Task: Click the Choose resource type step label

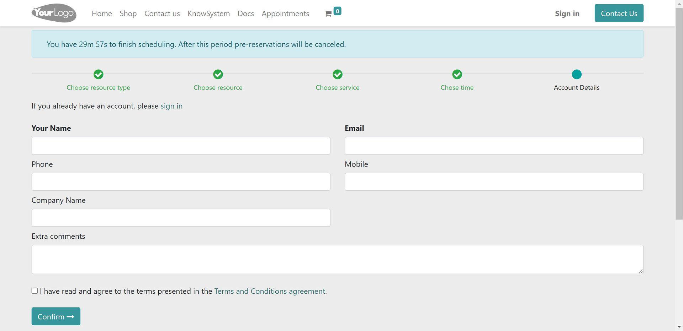Action: pos(99,87)
